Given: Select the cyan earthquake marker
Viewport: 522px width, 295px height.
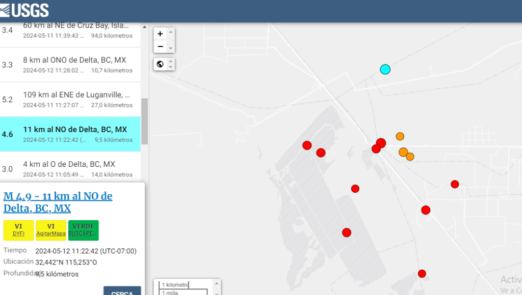Looking at the screenshot, I should (385, 69).
